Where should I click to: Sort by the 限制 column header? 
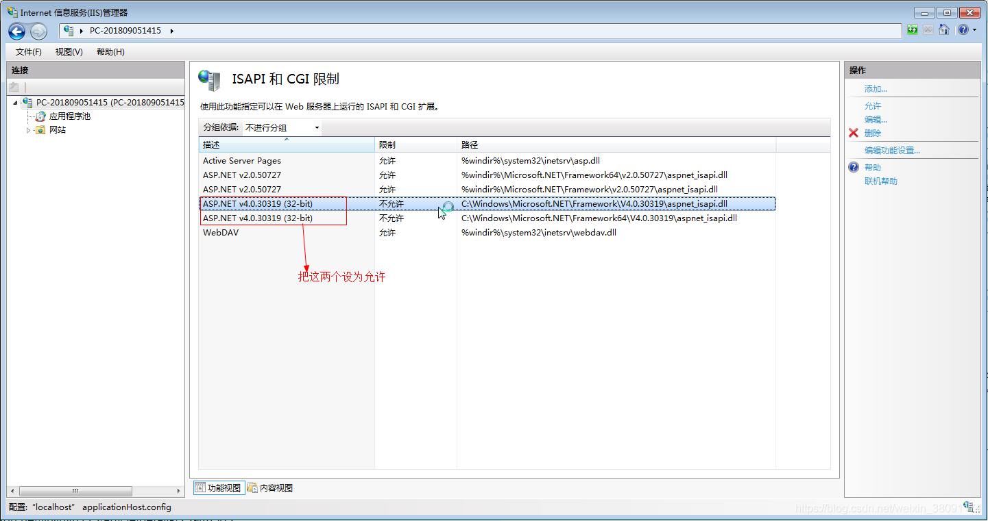tap(415, 145)
